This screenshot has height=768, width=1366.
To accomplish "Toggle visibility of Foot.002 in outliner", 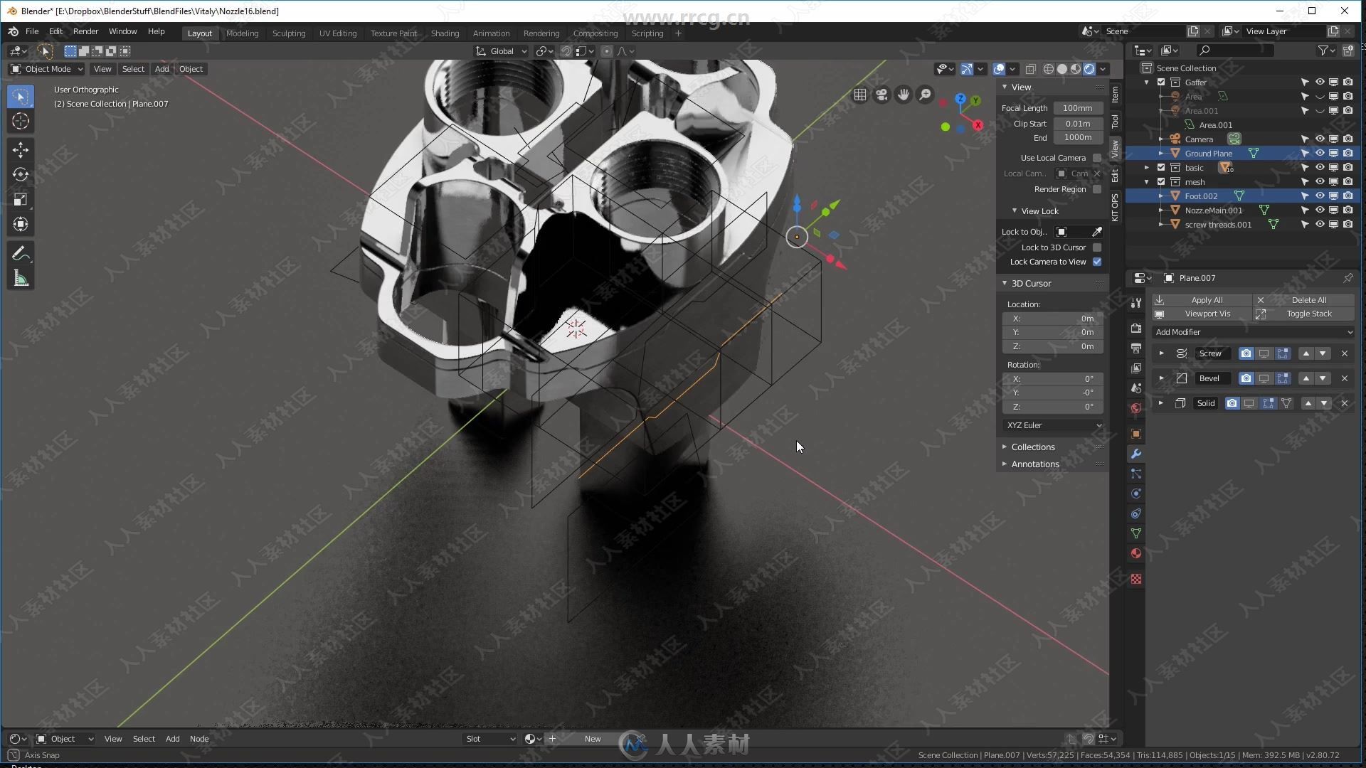I will tap(1319, 195).
